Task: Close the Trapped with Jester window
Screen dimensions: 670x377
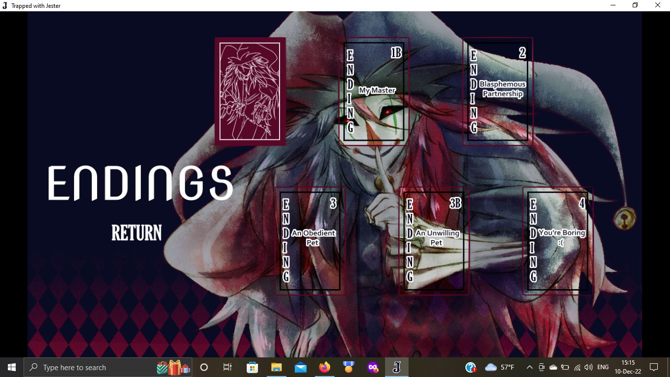Action: pyautogui.click(x=658, y=5)
